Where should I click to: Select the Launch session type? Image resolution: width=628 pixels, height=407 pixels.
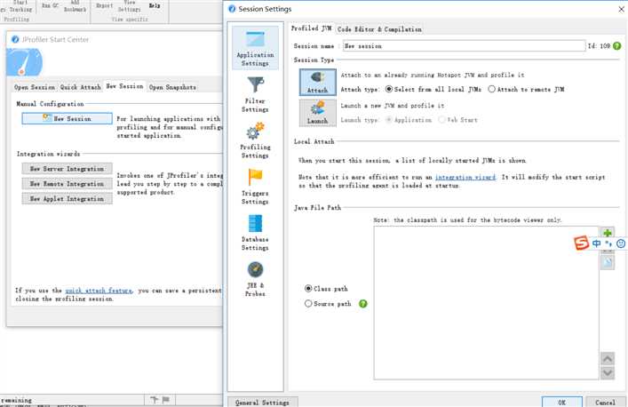tap(318, 113)
